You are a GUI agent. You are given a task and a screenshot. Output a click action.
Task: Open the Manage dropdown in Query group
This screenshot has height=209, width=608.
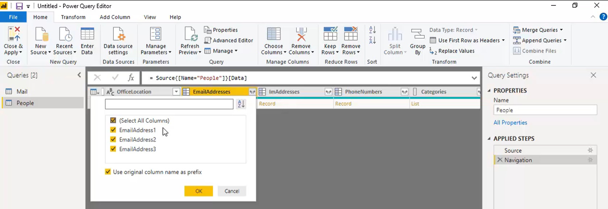coord(221,51)
